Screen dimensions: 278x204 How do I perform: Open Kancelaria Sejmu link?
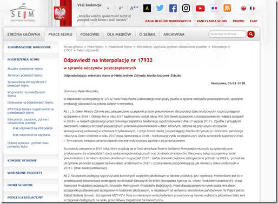click(x=212, y=21)
